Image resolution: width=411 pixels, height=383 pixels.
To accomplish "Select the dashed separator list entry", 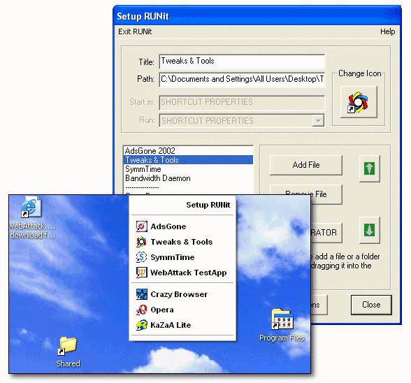I will coord(188,187).
